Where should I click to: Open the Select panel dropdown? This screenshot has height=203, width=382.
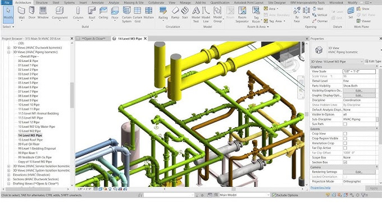click(8, 26)
